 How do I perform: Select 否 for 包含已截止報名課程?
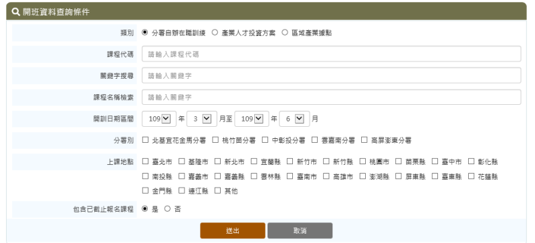(167, 208)
